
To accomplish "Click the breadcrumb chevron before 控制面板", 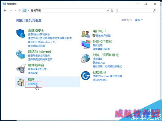I will [x=29, y=11].
